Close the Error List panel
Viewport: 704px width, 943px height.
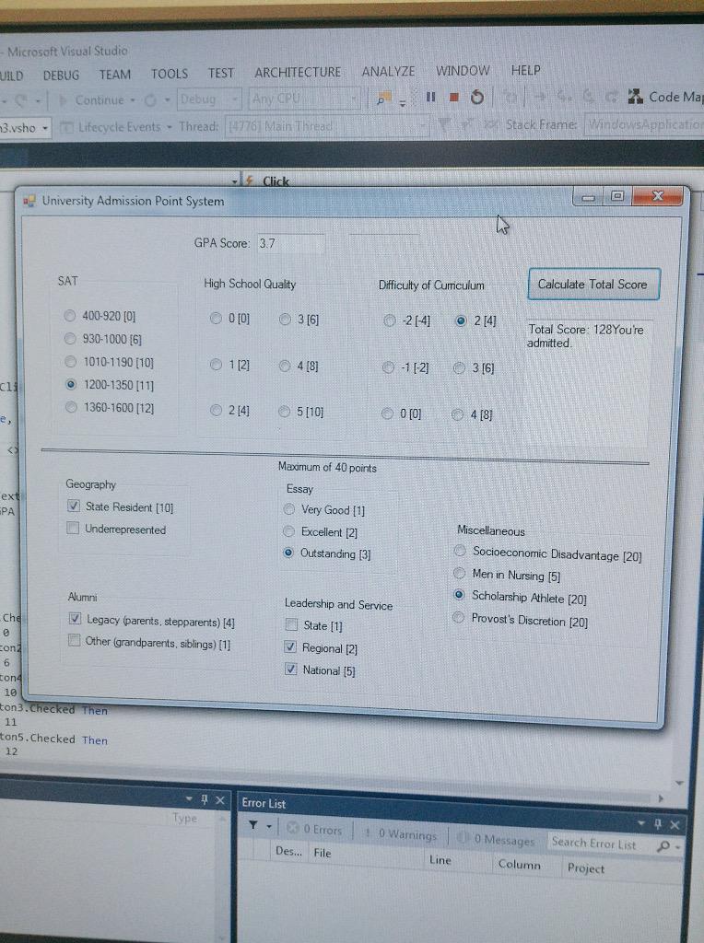[x=675, y=824]
